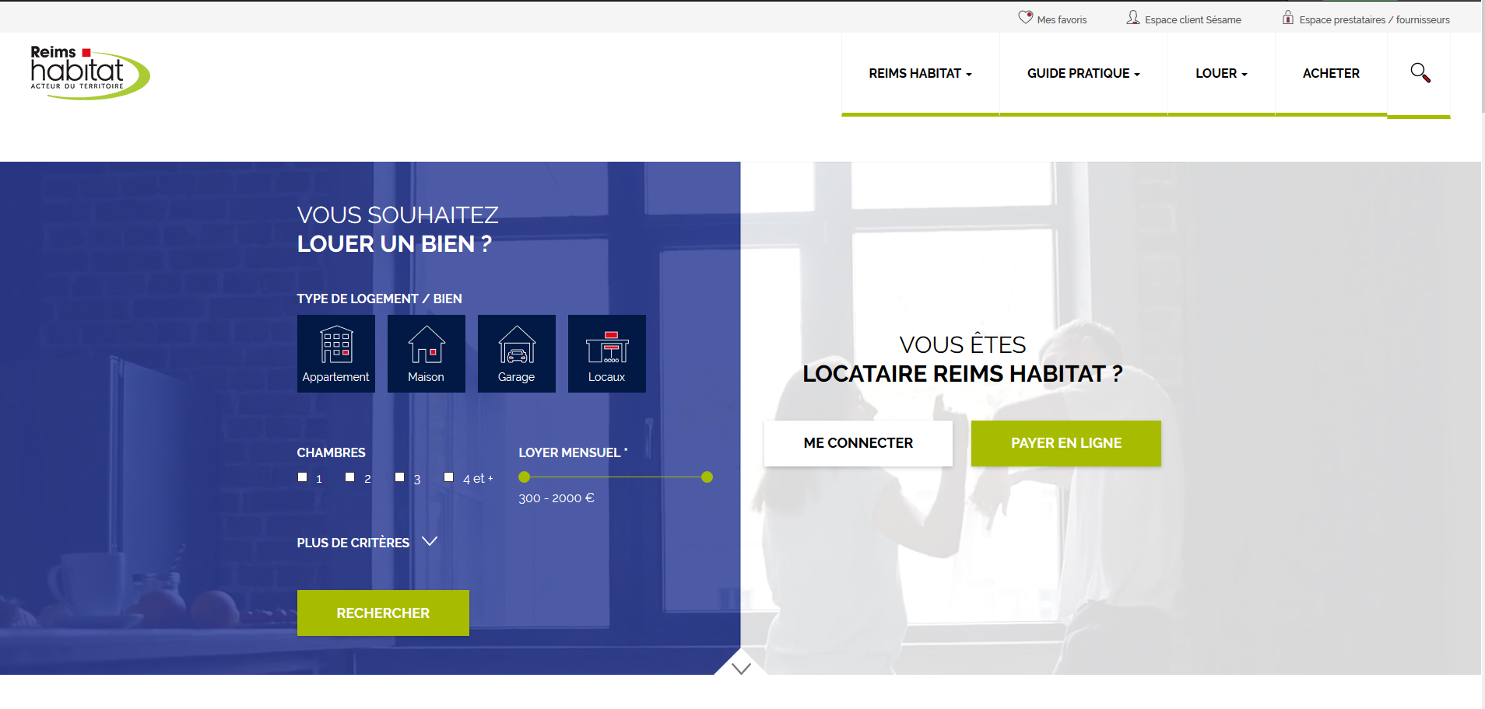Viewport: 1485px width, 709px height.
Task: Click the maximum rent slider handle
Action: tap(707, 477)
